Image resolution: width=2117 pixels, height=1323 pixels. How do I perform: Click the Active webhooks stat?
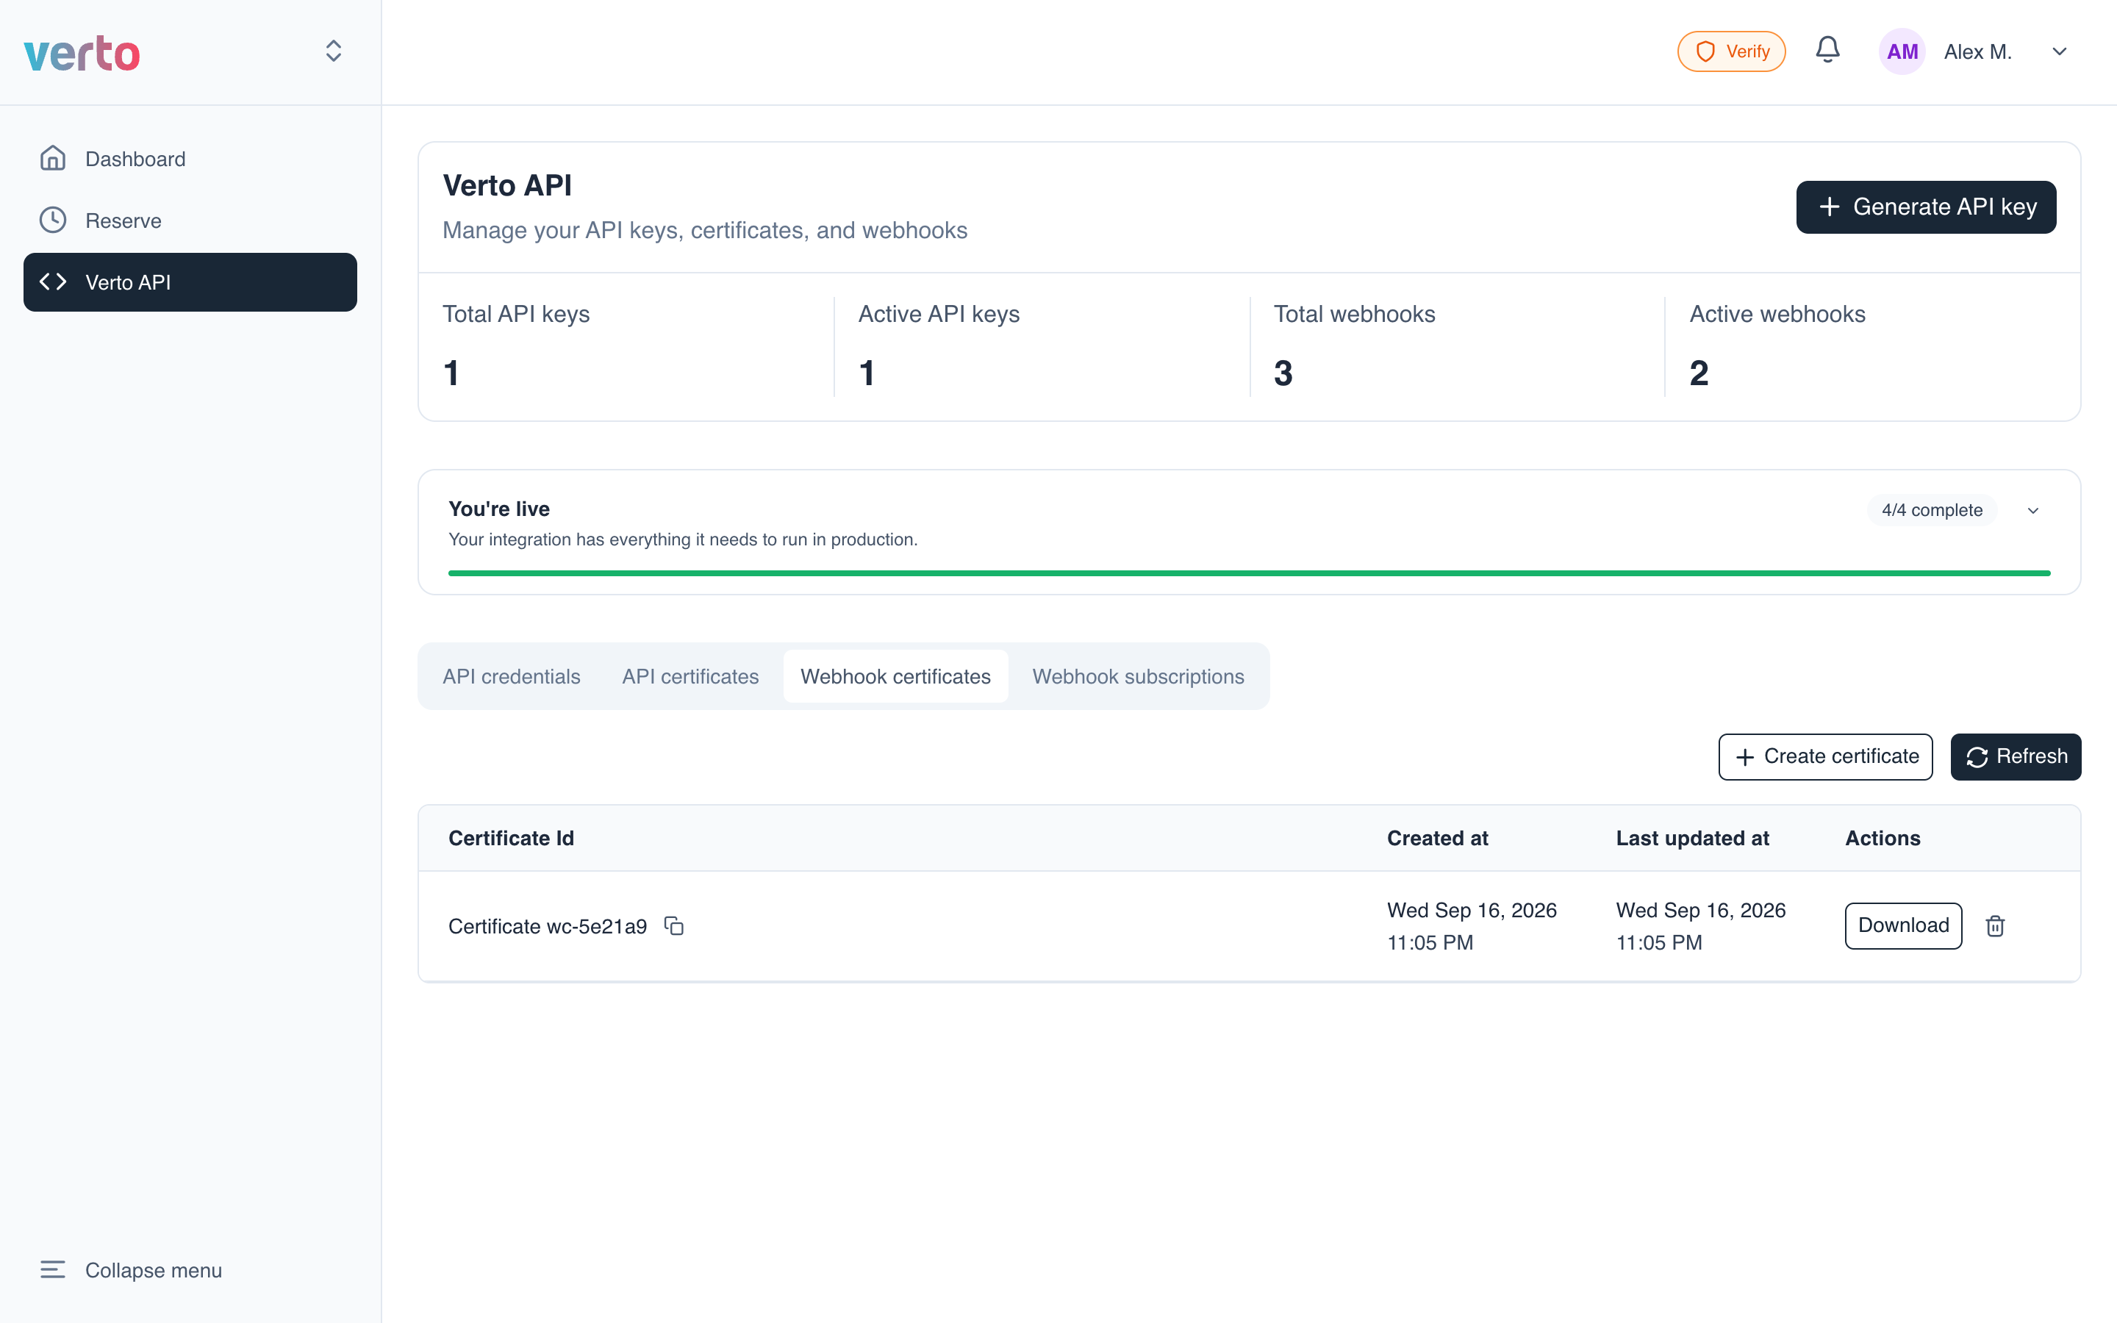tap(1872, 346)
